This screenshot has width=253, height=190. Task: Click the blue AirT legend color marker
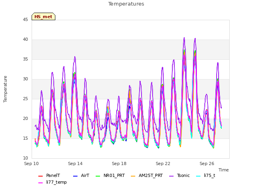click(x=76, y=176)
